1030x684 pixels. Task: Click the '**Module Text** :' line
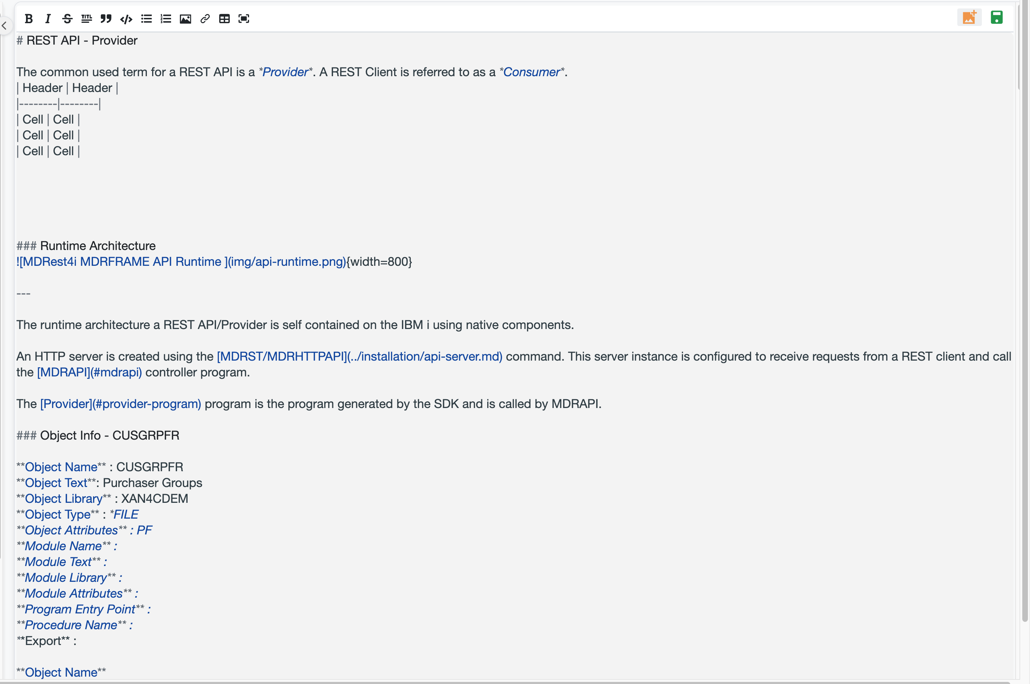(61, 562)
